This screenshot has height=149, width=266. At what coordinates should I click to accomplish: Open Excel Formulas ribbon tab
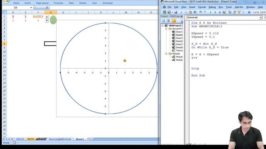point(58,3)
